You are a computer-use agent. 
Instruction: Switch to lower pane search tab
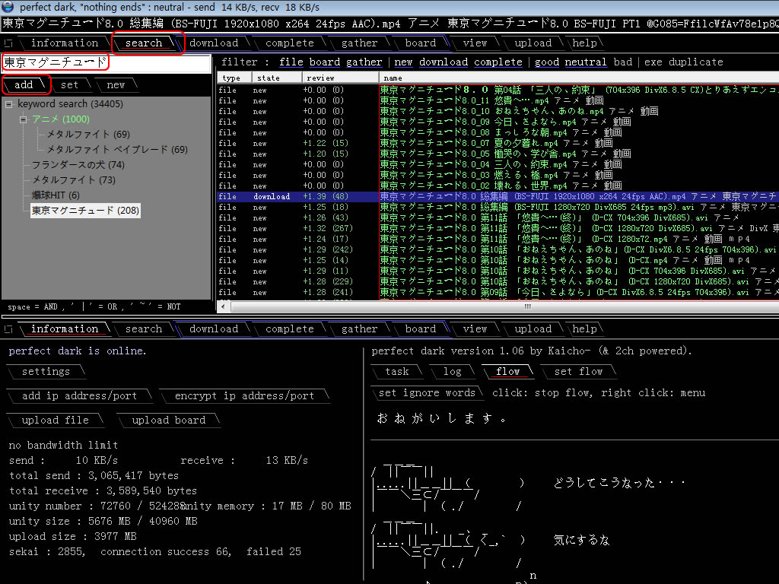[x=144, y=328]
